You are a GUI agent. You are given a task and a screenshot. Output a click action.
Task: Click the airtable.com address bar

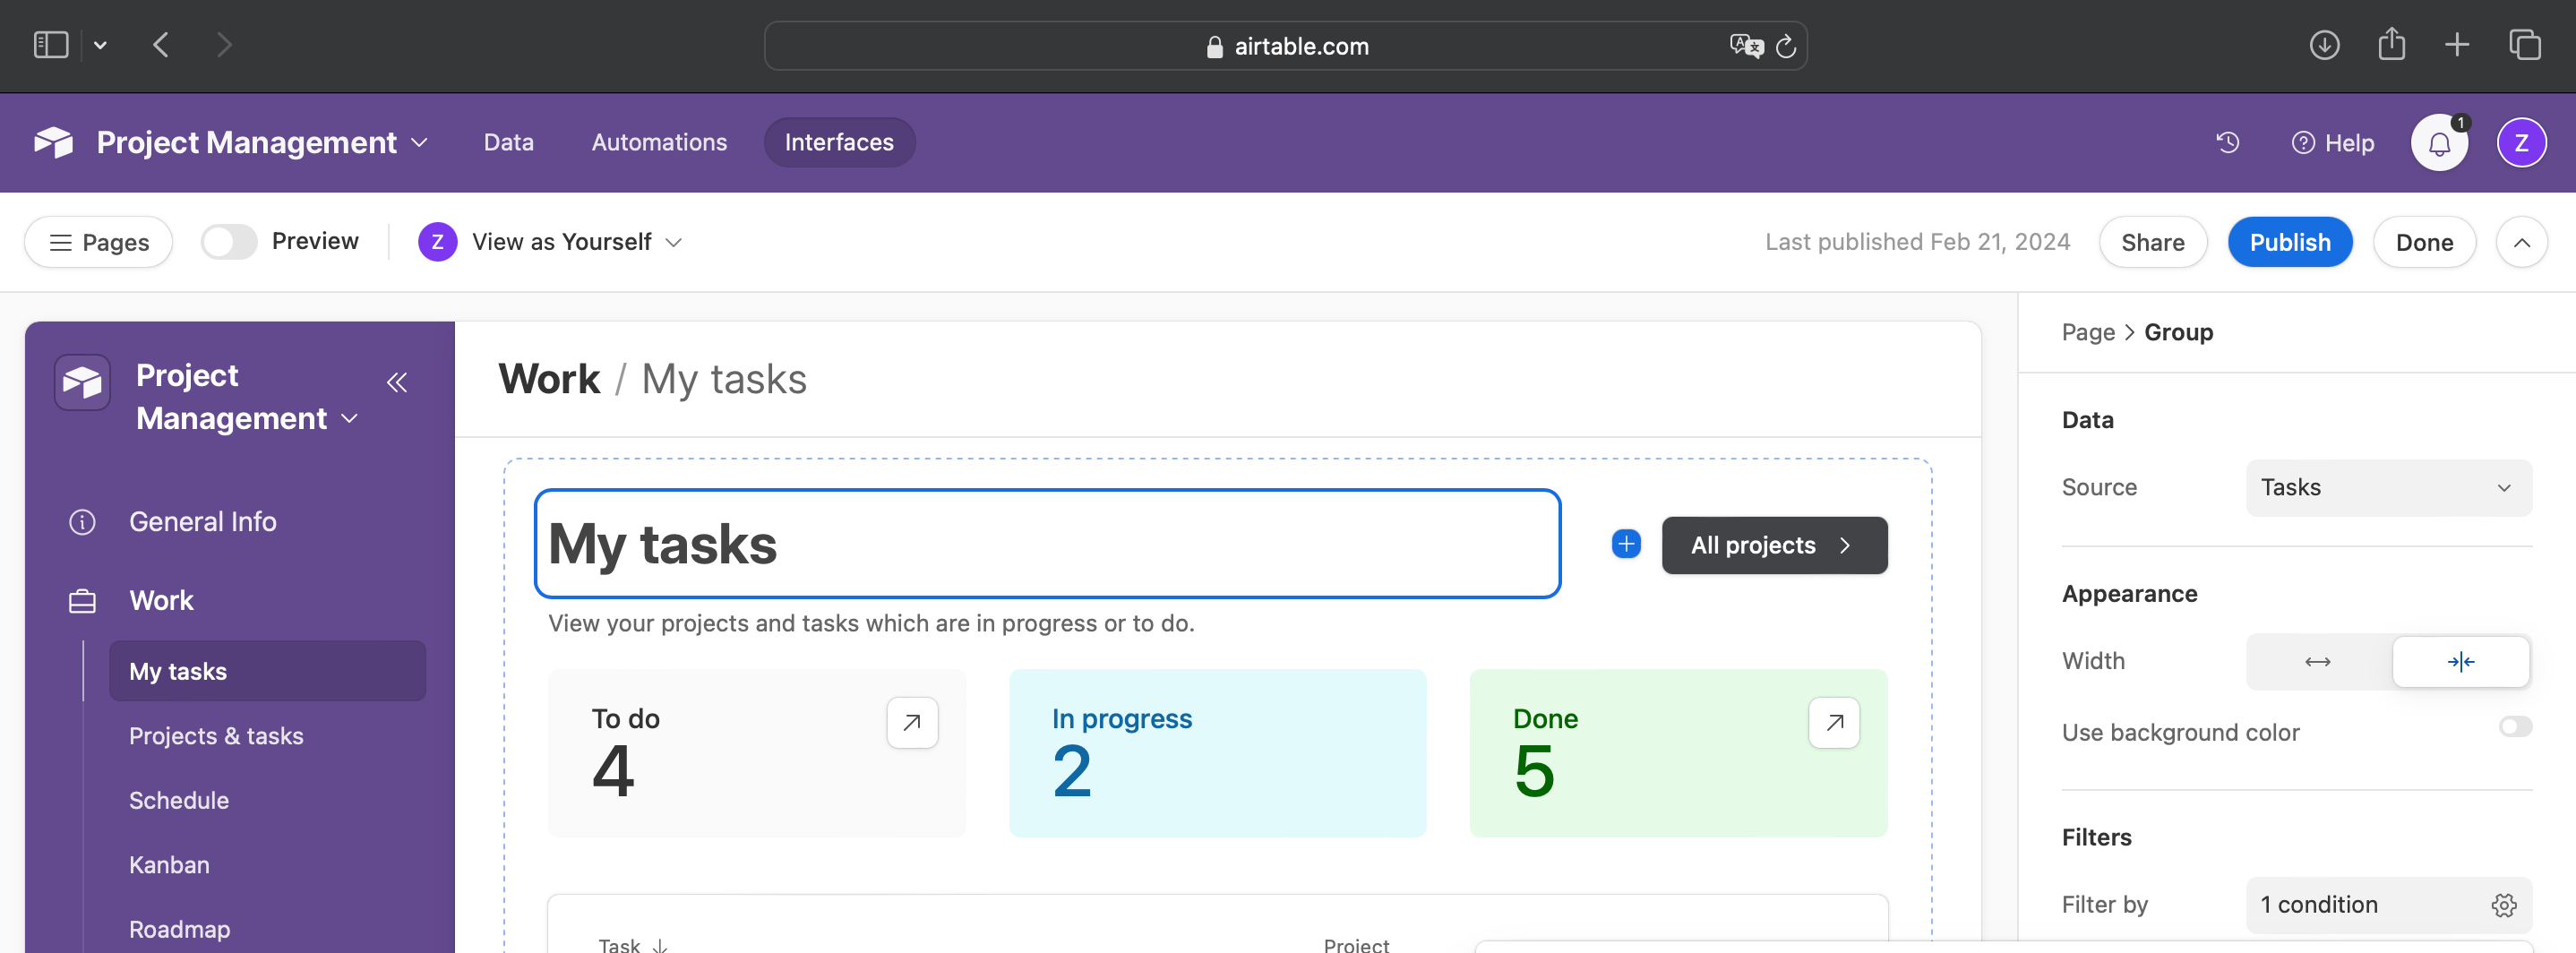(x=1285, y=46)
